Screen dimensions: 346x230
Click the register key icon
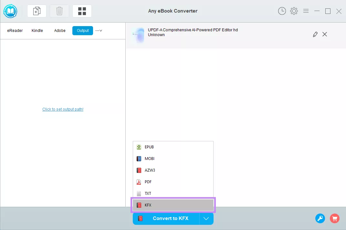pos(320,218)
